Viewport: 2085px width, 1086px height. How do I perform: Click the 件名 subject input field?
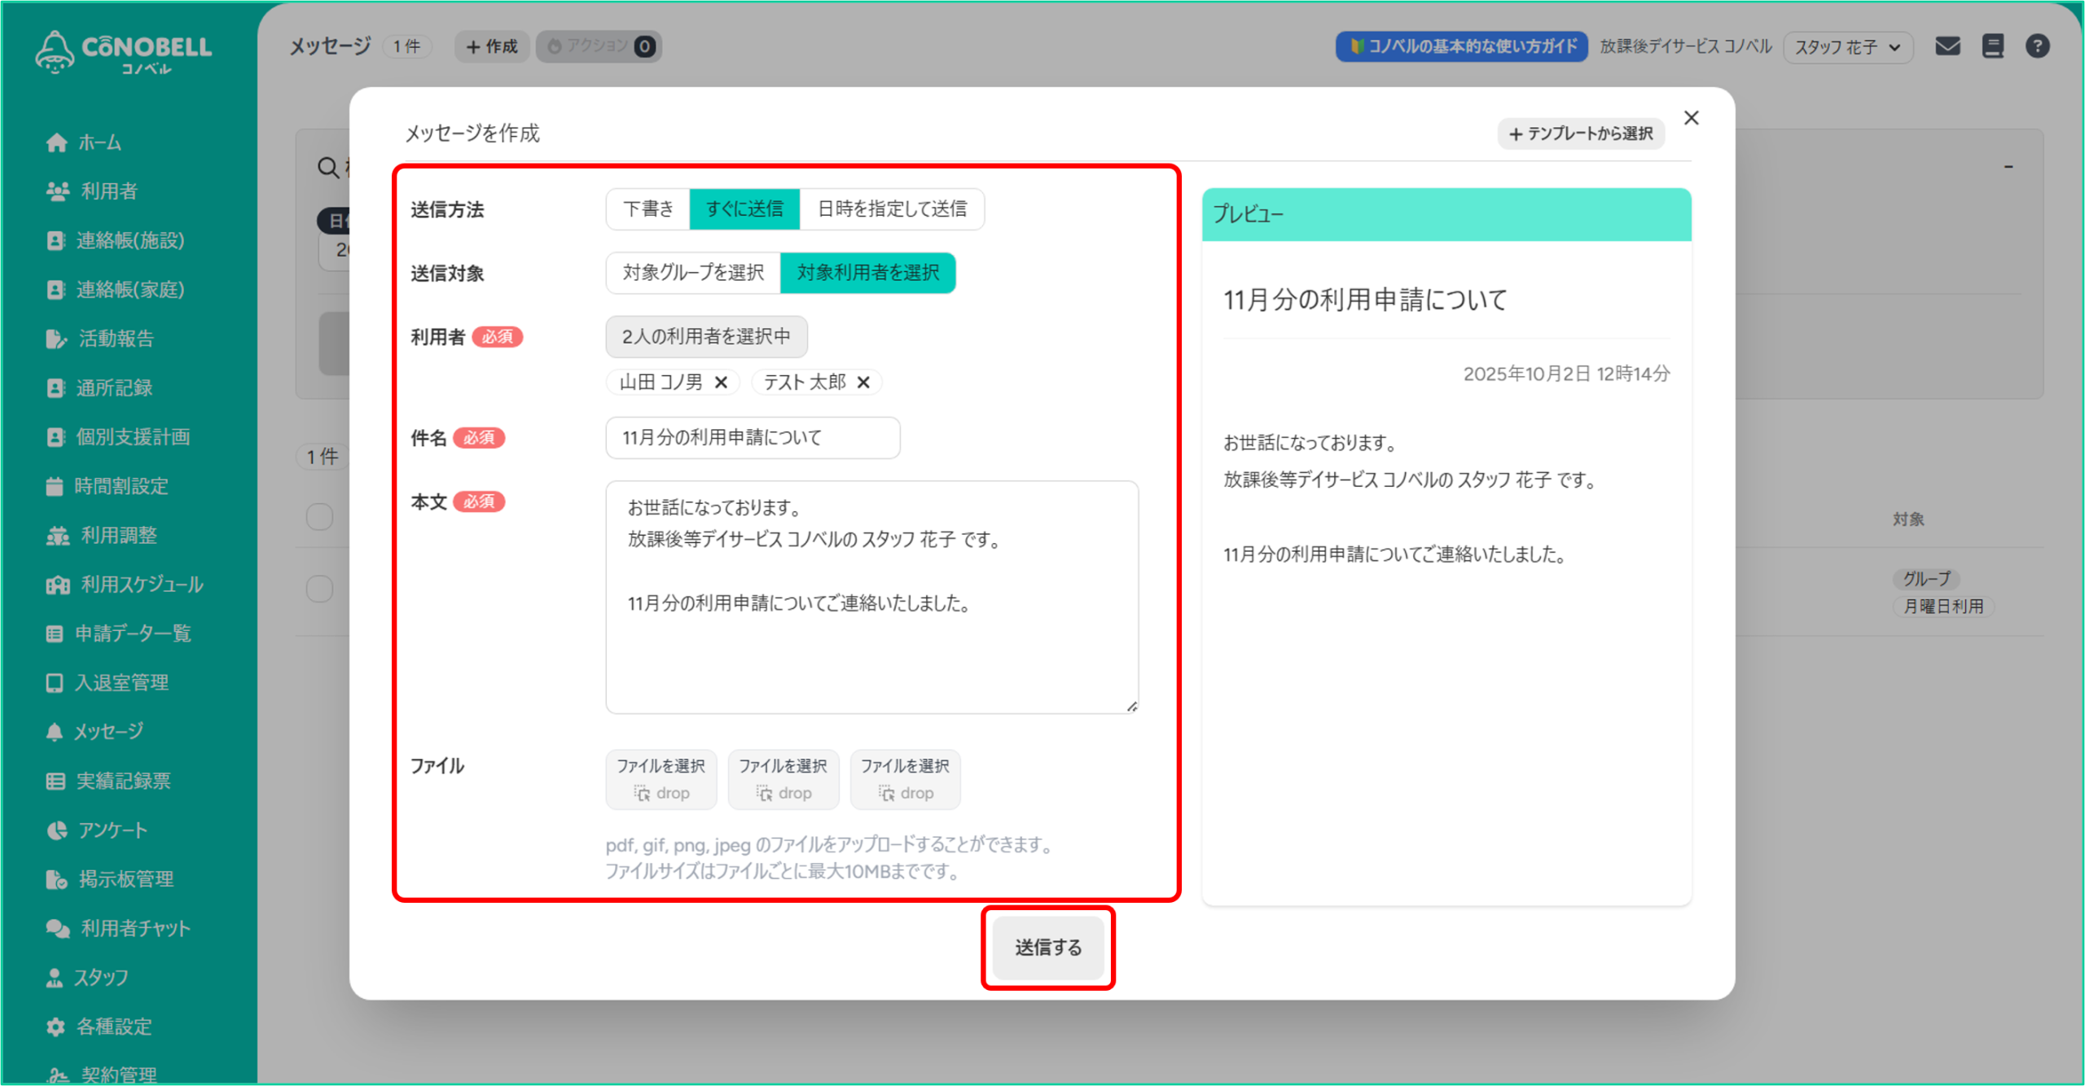753,438
